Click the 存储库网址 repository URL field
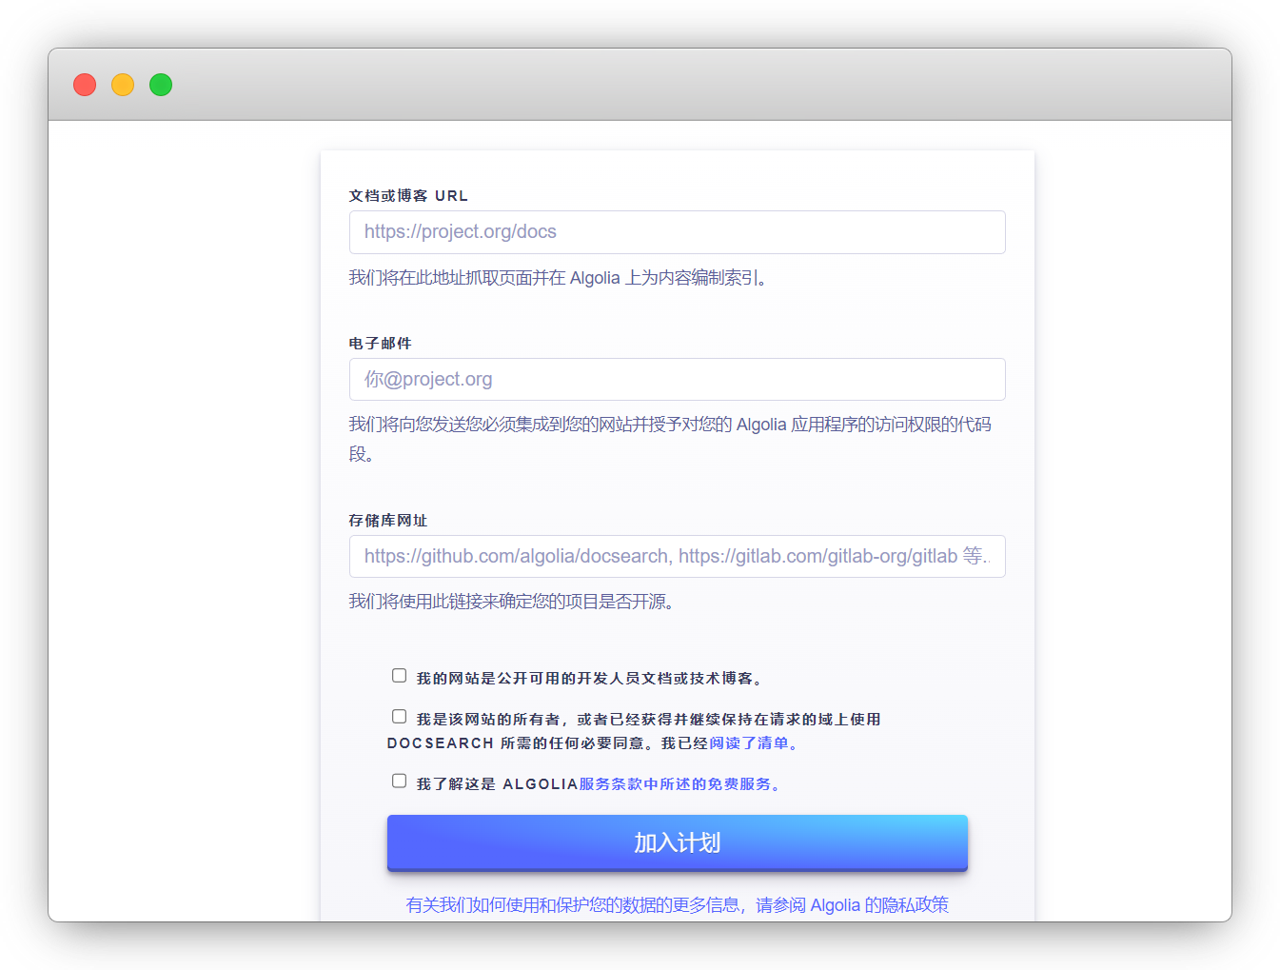This screenshot has height=970, width=1280. click(677, 556)
